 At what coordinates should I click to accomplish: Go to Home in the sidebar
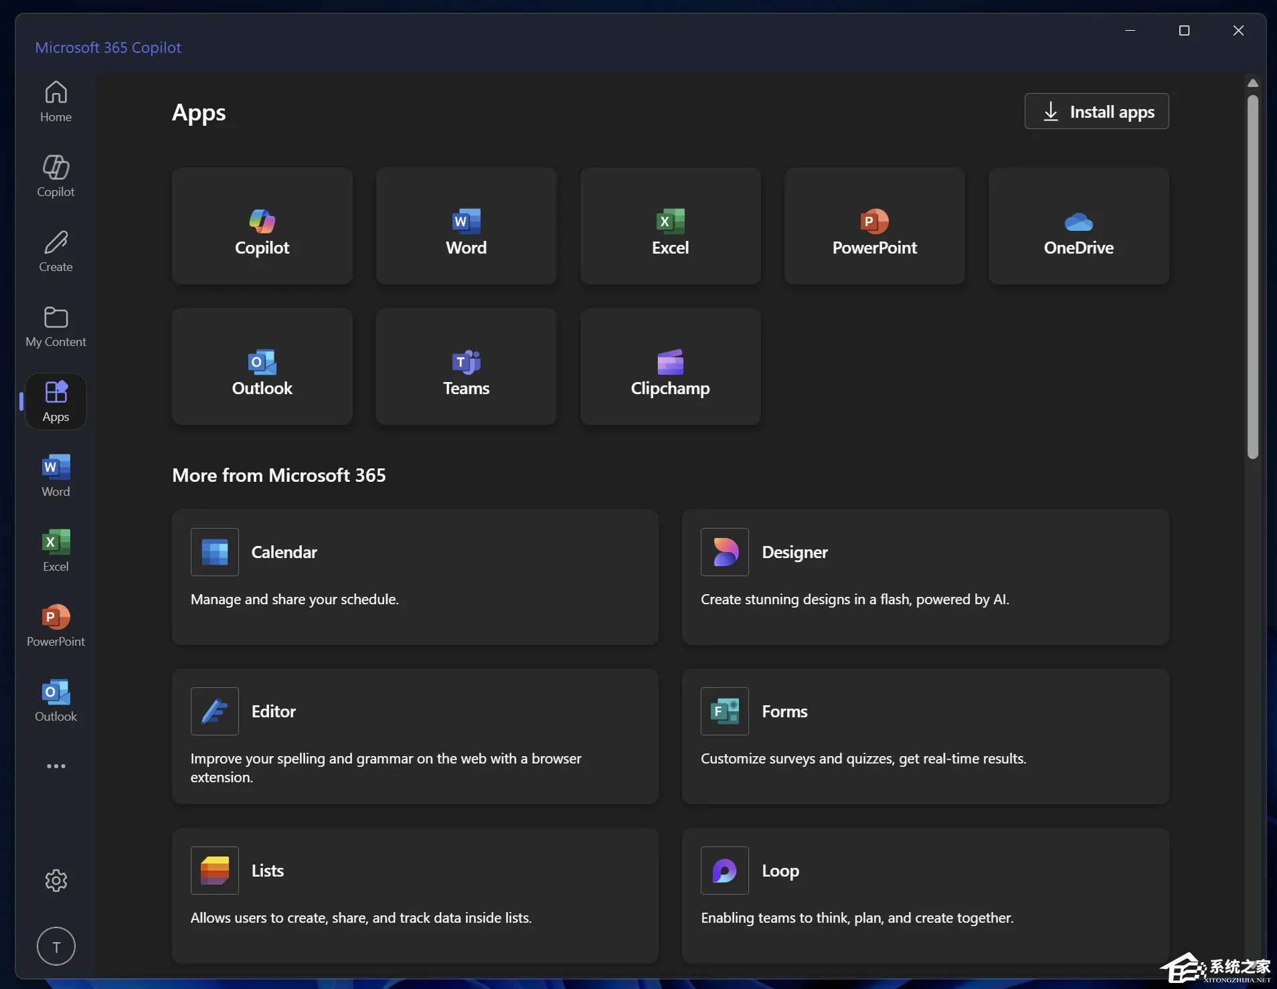(56, 100)
